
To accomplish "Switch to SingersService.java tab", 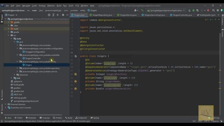I will click(x=128, y=15).
